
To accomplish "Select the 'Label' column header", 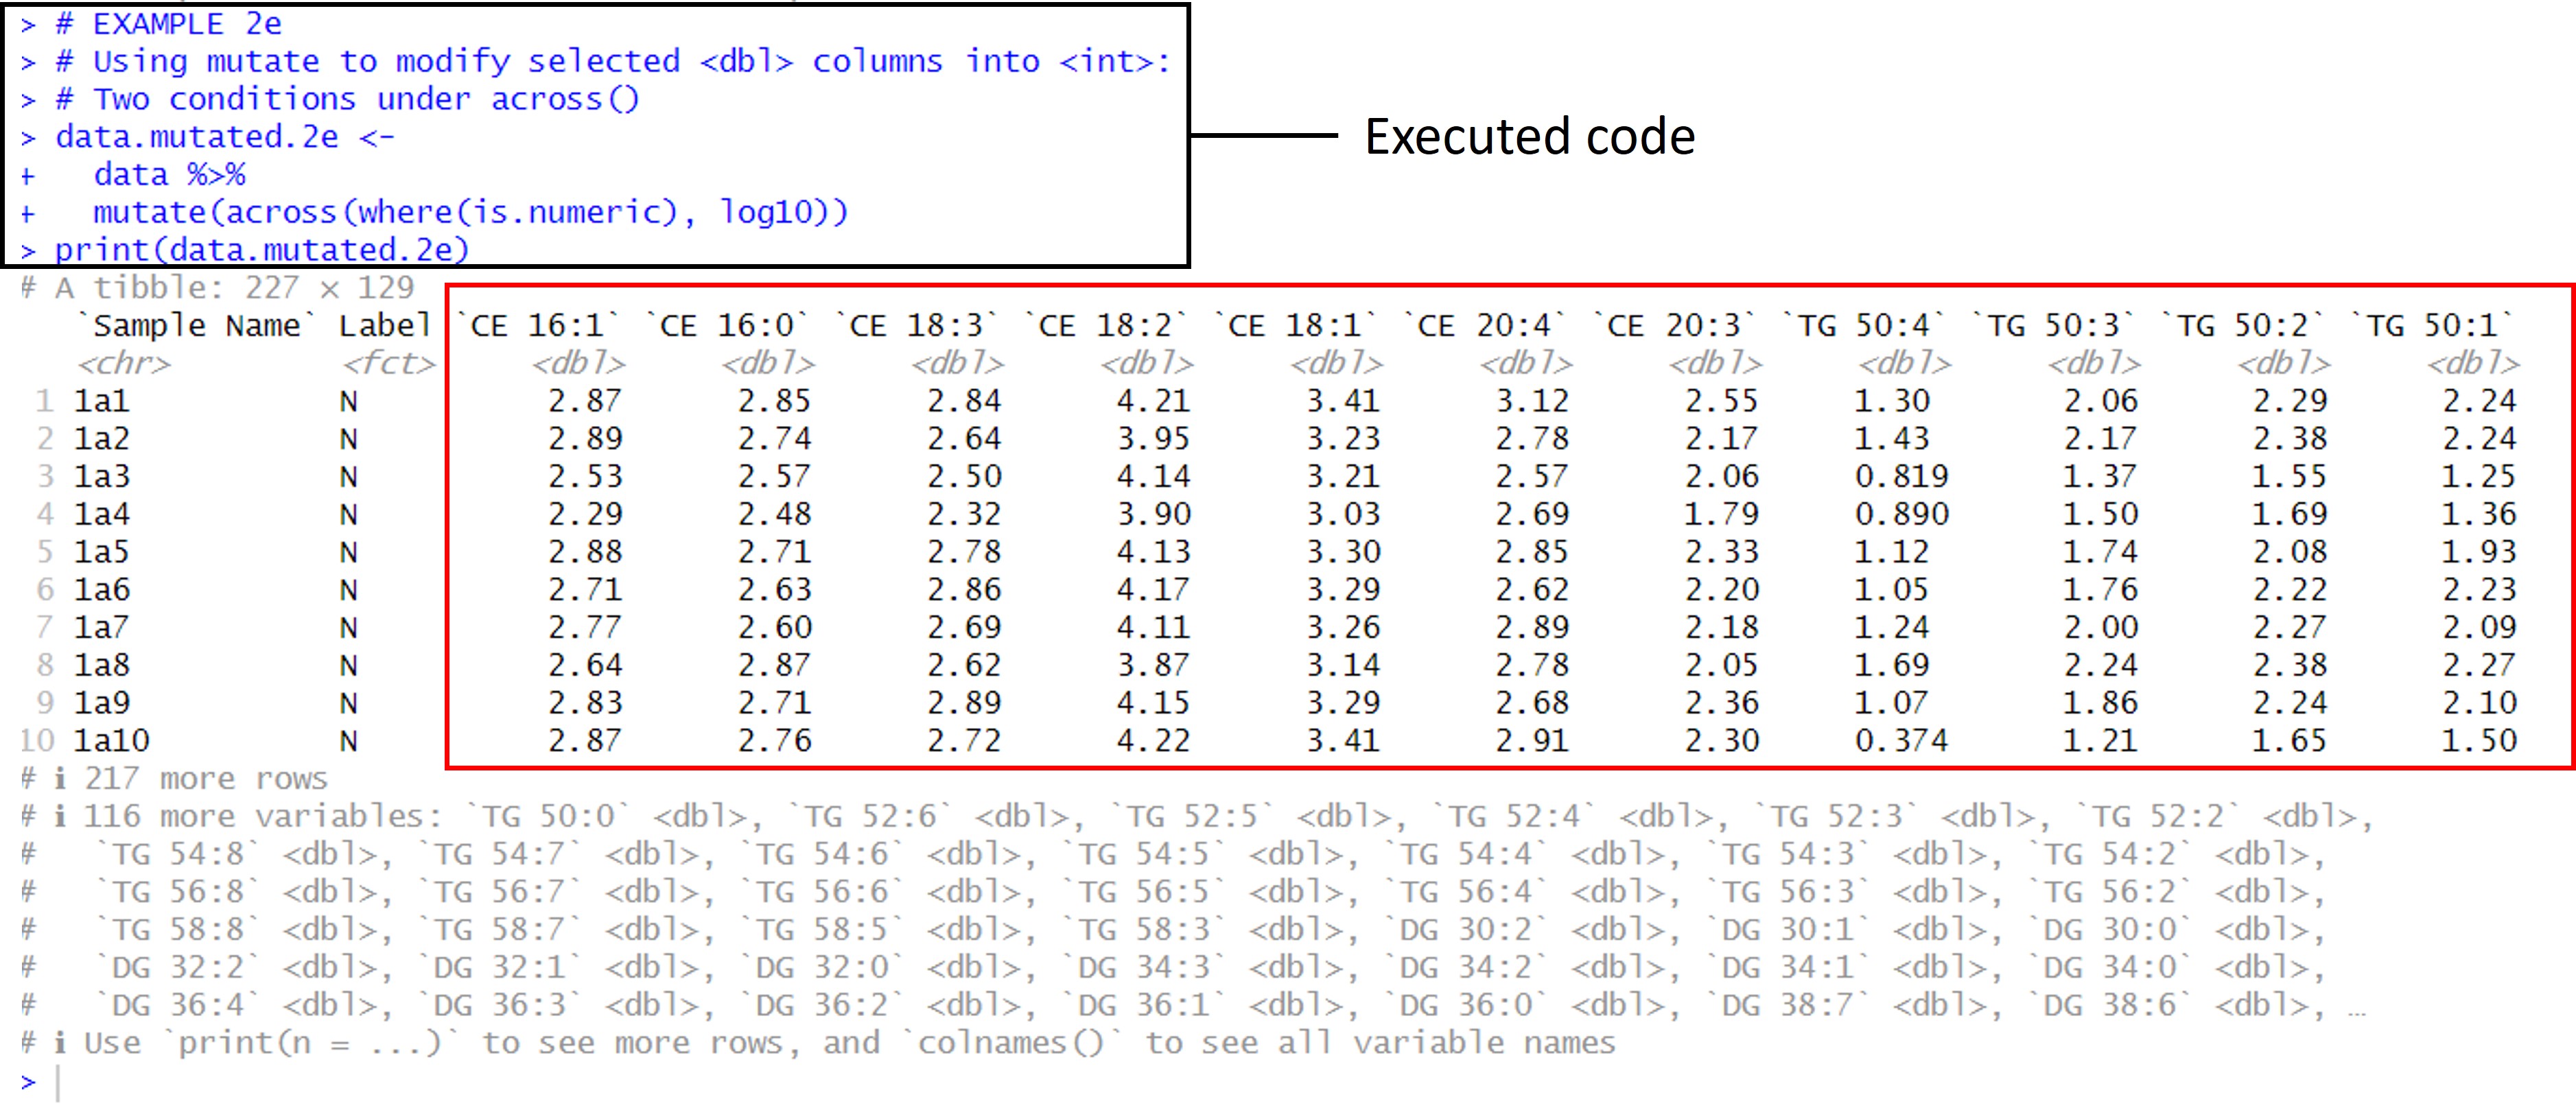I will click(385, 326).
